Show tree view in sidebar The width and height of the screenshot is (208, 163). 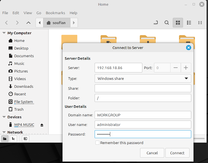click(13, 139)
